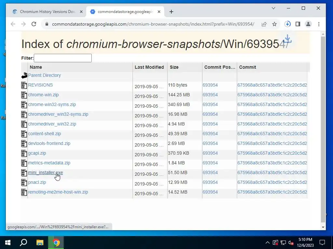Click the file icon beside devtools-frontend.zip
The width and height of the screenshot is (333, 249).
(x=24, y=144)
